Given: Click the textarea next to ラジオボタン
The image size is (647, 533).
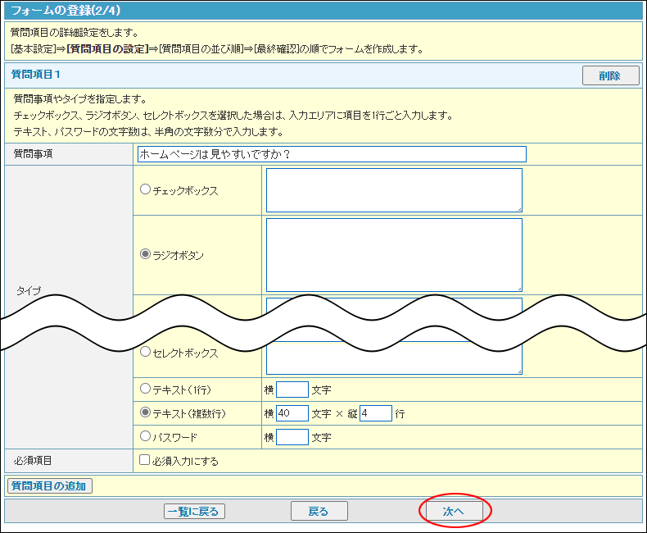Looking at the screenshot, I should [x=394, y=254].
